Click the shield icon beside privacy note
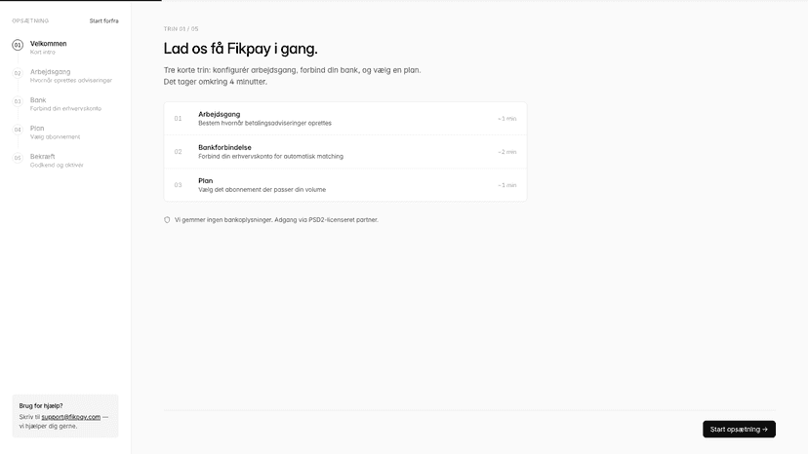Screen dimensions: 808x454 pos(167,220)
